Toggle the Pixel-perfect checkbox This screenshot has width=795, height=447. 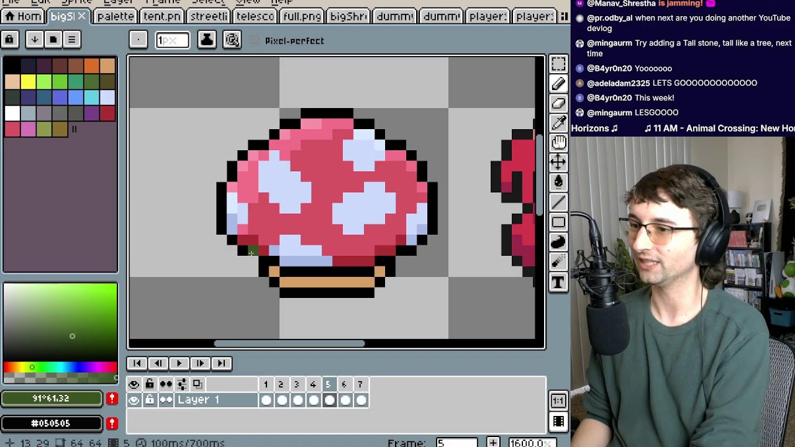(255, 40)
